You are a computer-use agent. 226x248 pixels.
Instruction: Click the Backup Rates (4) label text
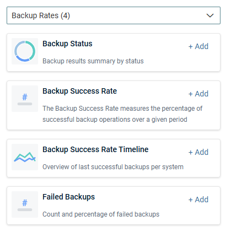pos(41,15)
